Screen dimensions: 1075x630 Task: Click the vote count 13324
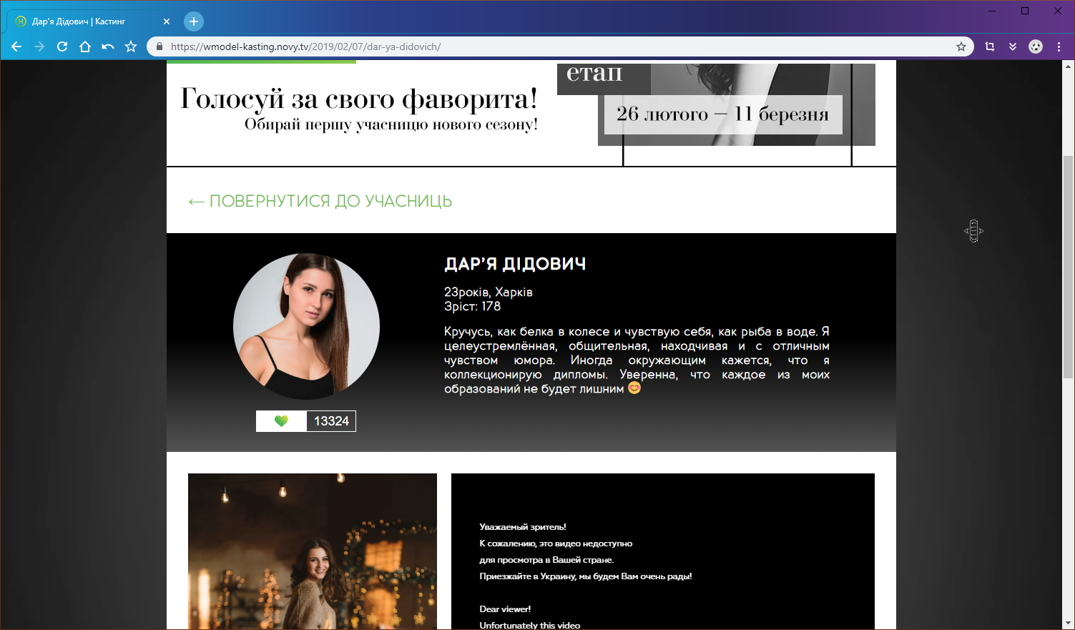click(x=331, y=421)
